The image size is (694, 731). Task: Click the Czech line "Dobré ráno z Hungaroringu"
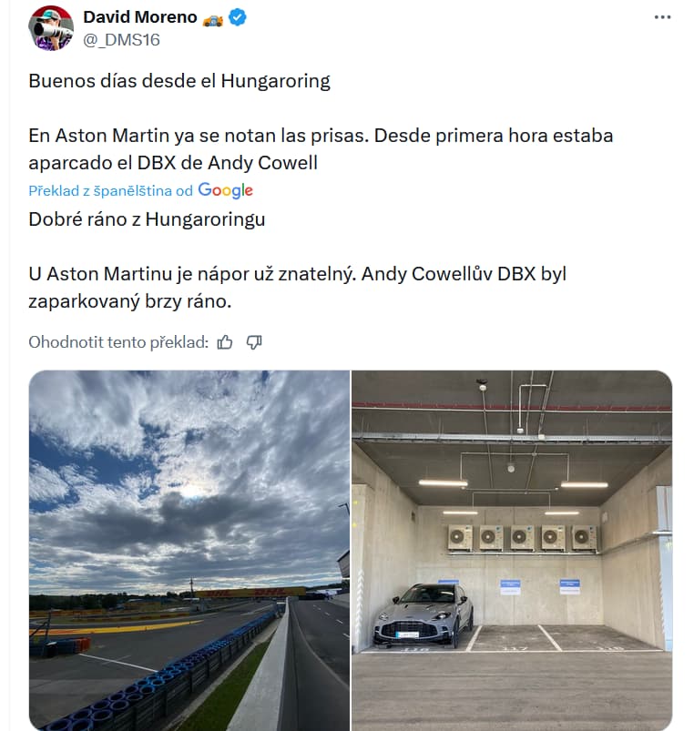(x=147, y=219)
